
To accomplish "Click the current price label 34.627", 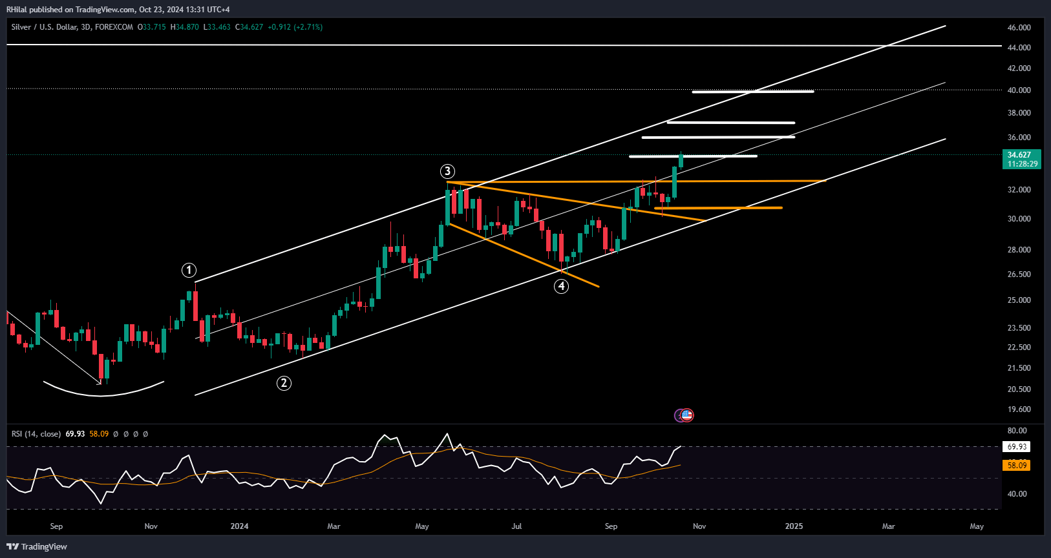I will (1021, 155).
